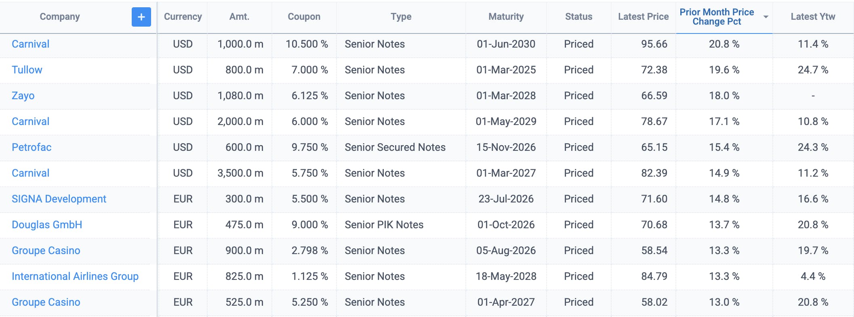Sort table by Type column header
The image size is (854, 317).
(401, 17)
